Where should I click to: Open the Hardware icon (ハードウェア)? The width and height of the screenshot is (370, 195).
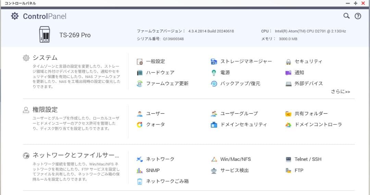pos(140,73)
